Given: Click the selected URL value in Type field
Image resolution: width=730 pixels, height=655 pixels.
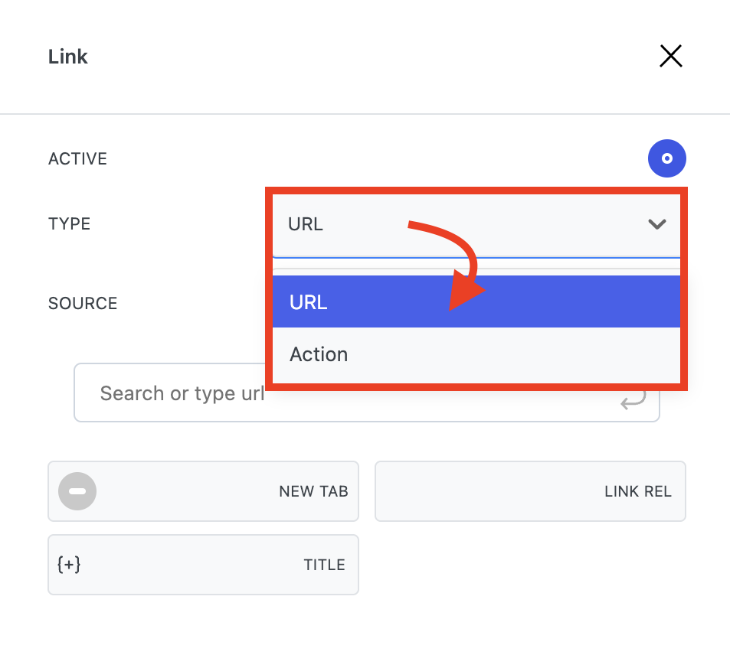Looking at the screenshot, I should (x=306, y=224).
